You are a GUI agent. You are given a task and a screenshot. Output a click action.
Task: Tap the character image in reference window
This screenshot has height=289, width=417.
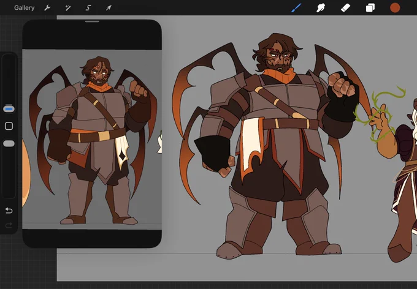point(92,139)
